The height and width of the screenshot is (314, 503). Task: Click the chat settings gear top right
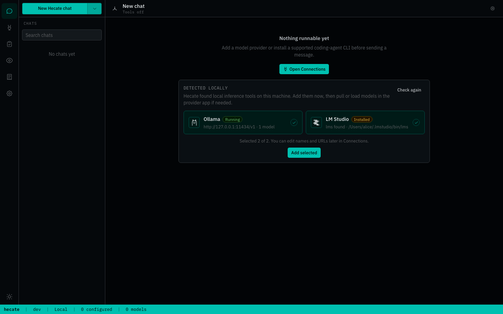492,8
